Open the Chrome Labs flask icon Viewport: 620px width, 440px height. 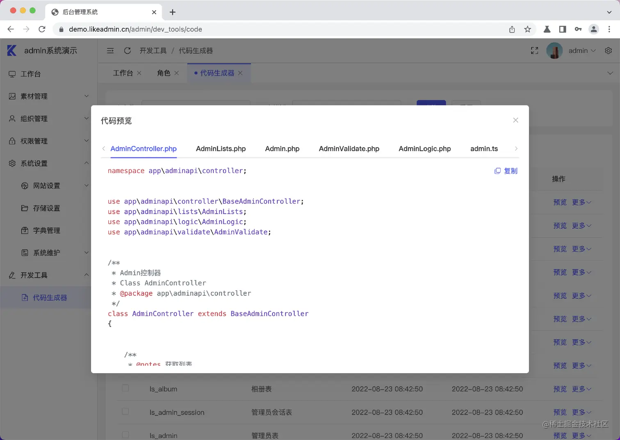[547, 29]
